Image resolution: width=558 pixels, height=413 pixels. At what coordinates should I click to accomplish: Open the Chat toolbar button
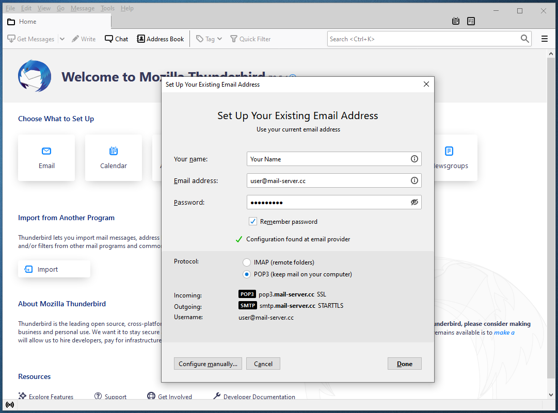click(117, 39)
